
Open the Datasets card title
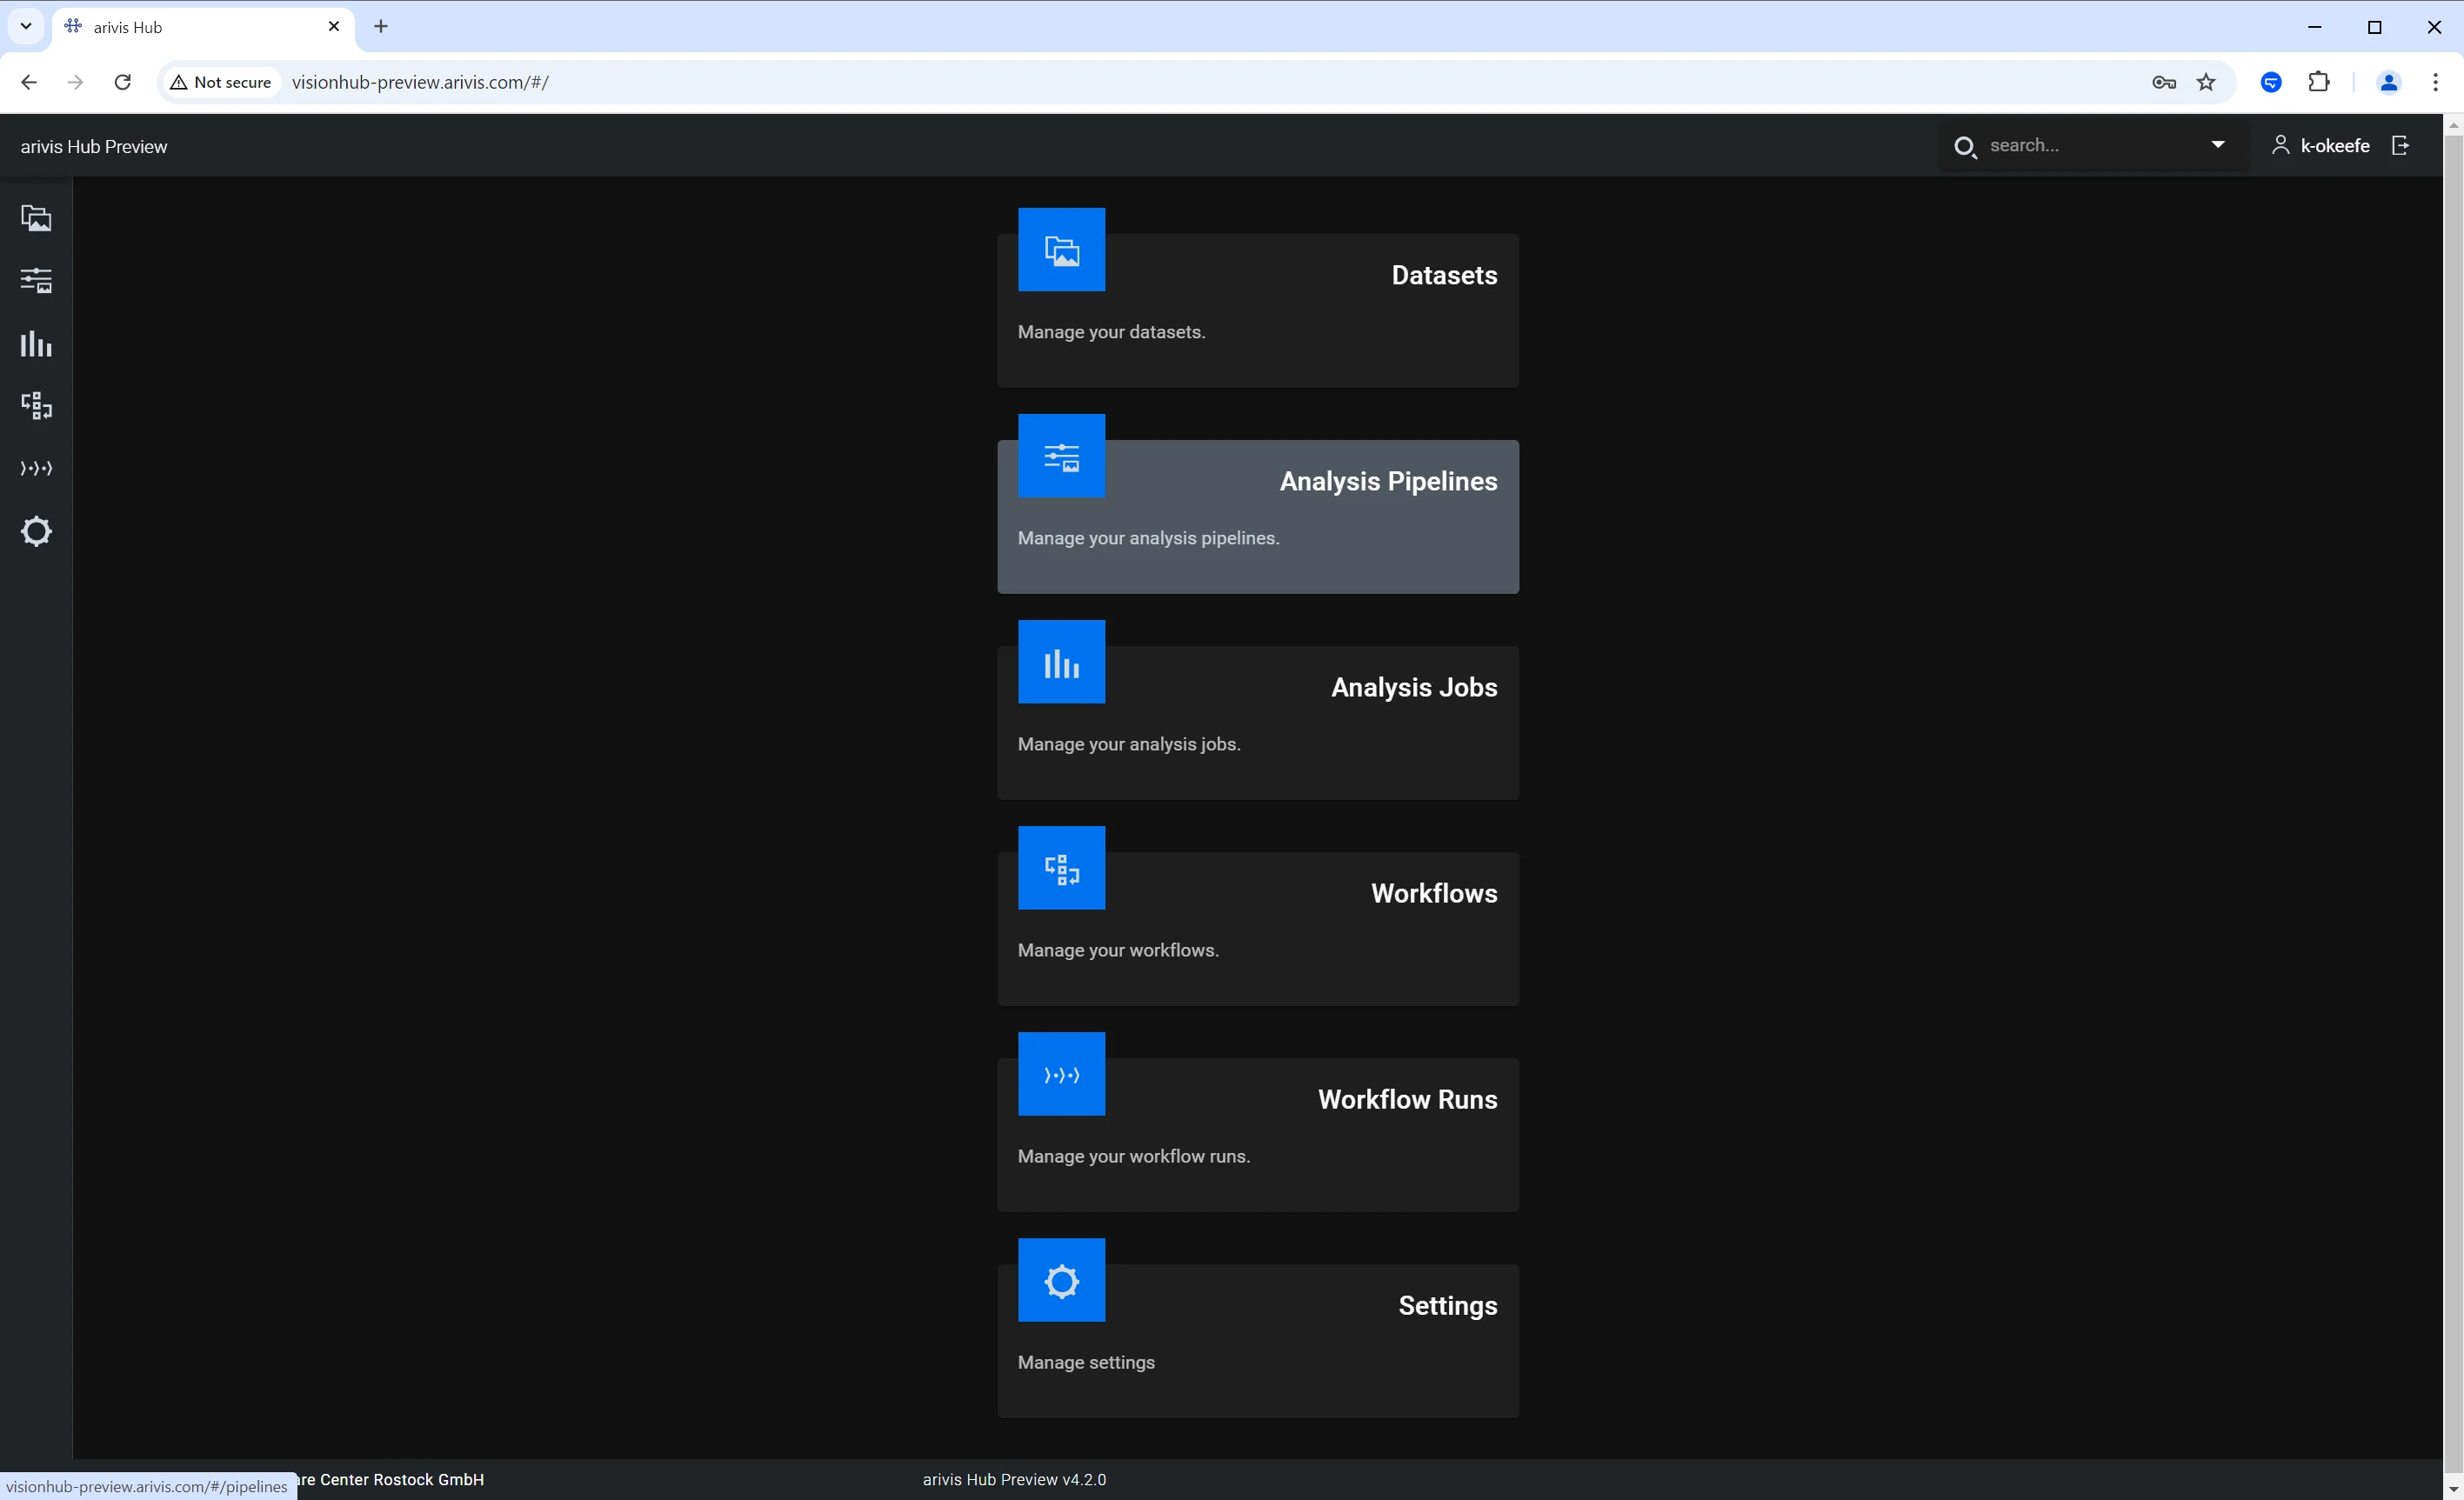pyautogui.click(x=1444, y=275)
